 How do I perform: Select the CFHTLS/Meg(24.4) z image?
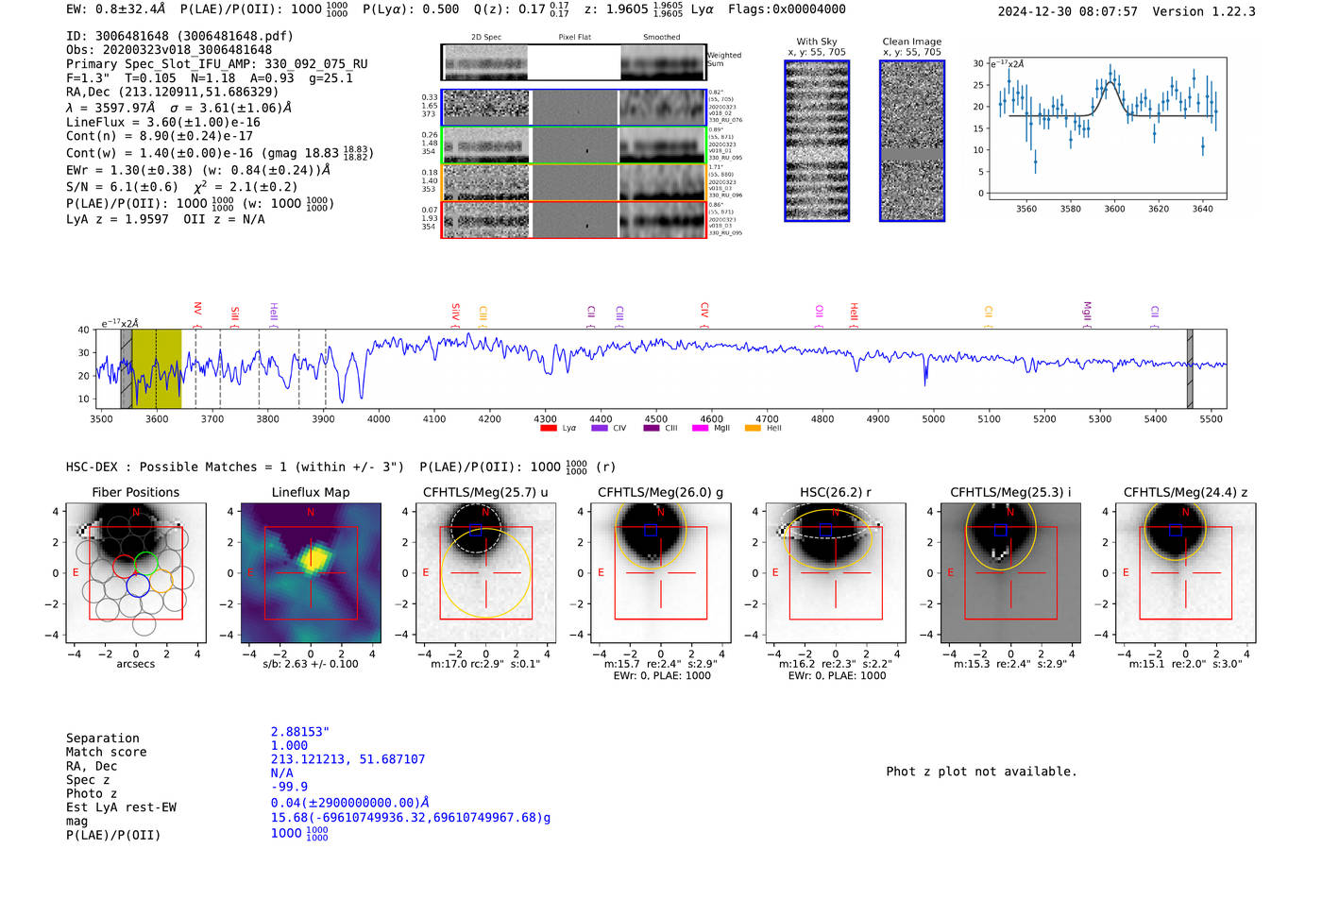[x=1185, y=572]
